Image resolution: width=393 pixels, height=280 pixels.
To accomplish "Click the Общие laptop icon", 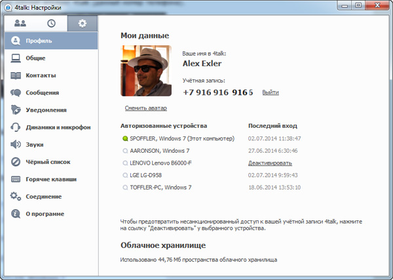I will coord(16,58).
